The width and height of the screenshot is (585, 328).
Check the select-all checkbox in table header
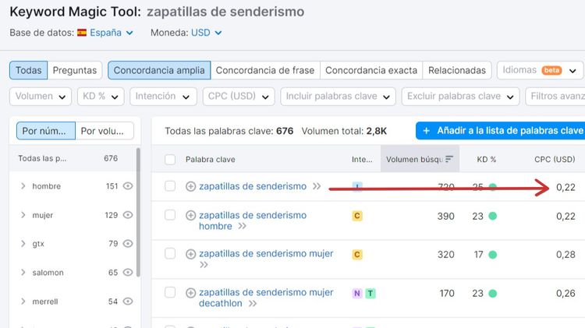click(x=170, y=160)
